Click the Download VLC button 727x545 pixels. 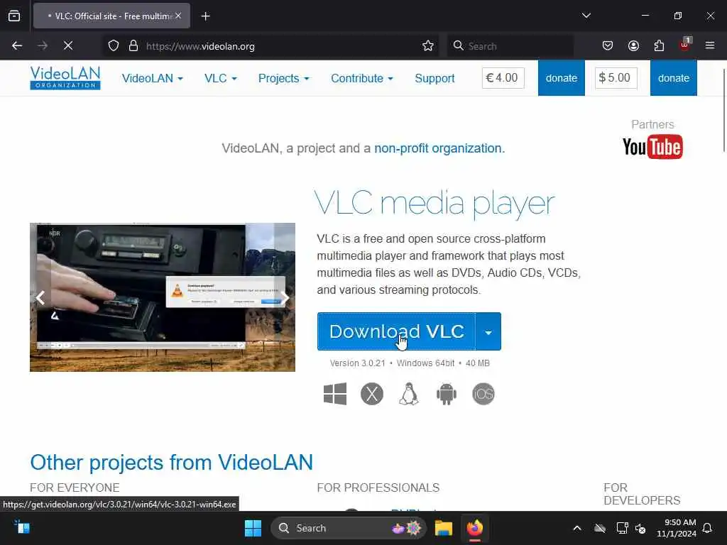pyautogui.click(x=396, y=331)
